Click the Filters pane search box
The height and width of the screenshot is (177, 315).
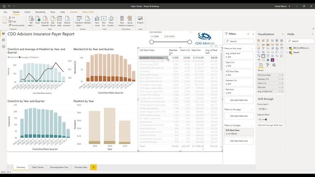point(239,41)
